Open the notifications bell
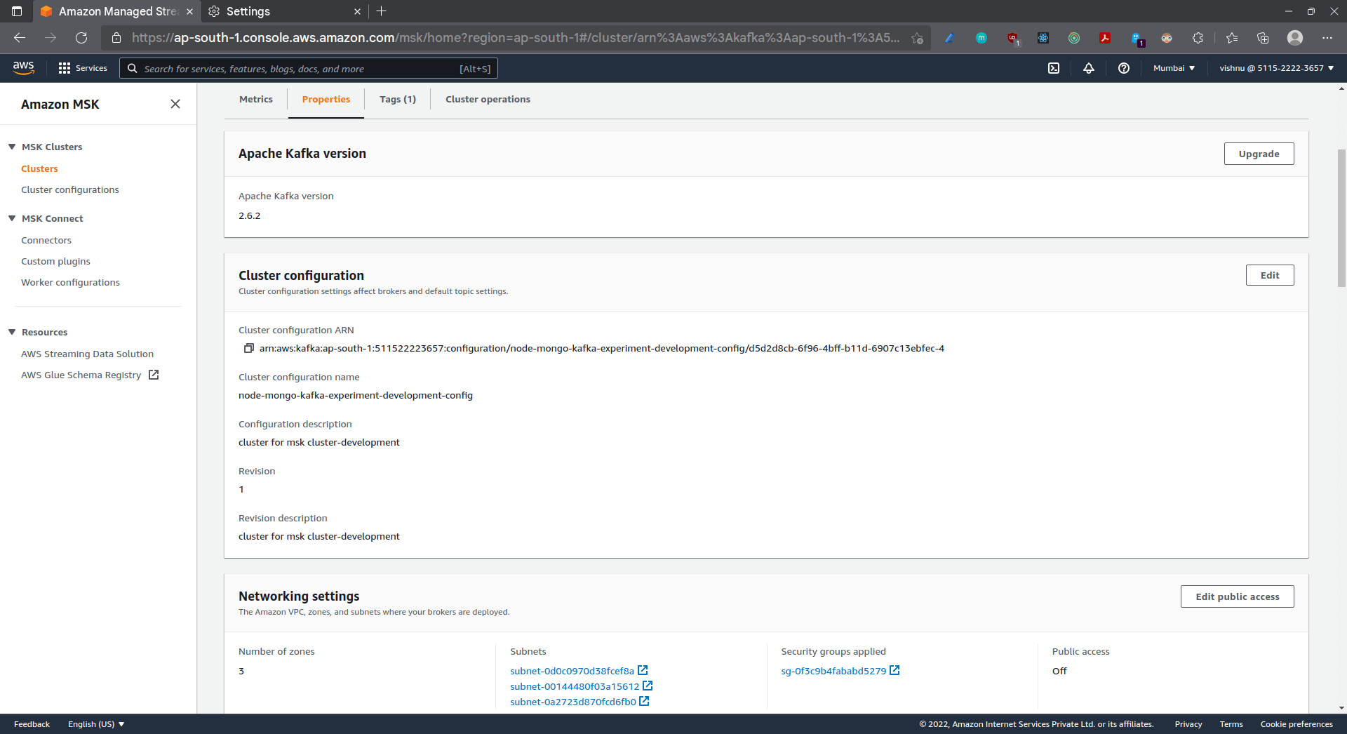 (1089, 68)
